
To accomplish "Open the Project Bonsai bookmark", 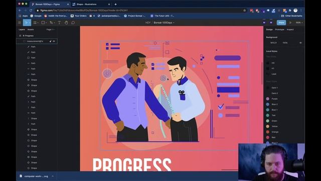I will [x=135, y=16].
